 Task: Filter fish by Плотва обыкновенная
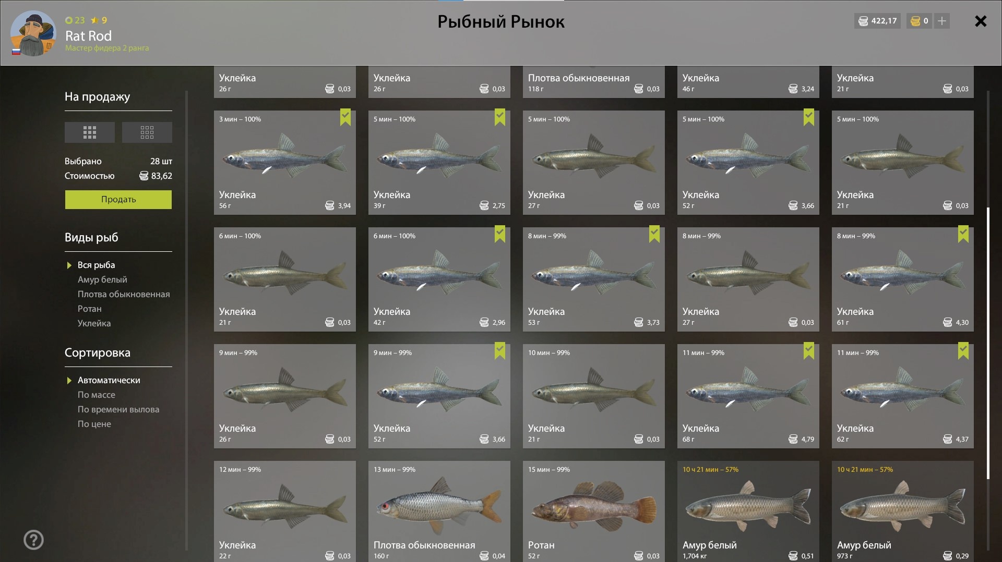click(x=124, y=294)
